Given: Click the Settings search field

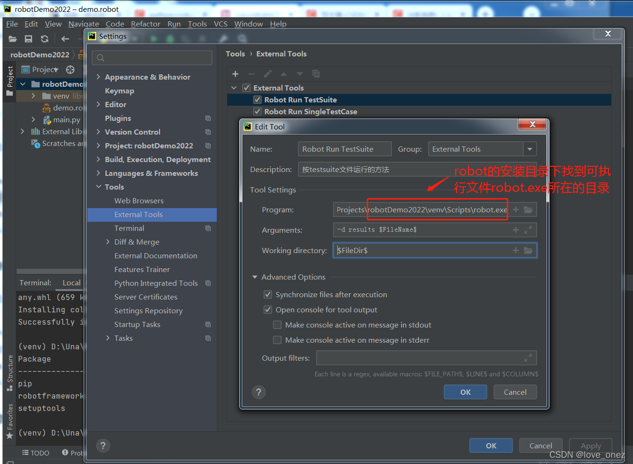Looking at the screenshot, I should pos(152,57).
